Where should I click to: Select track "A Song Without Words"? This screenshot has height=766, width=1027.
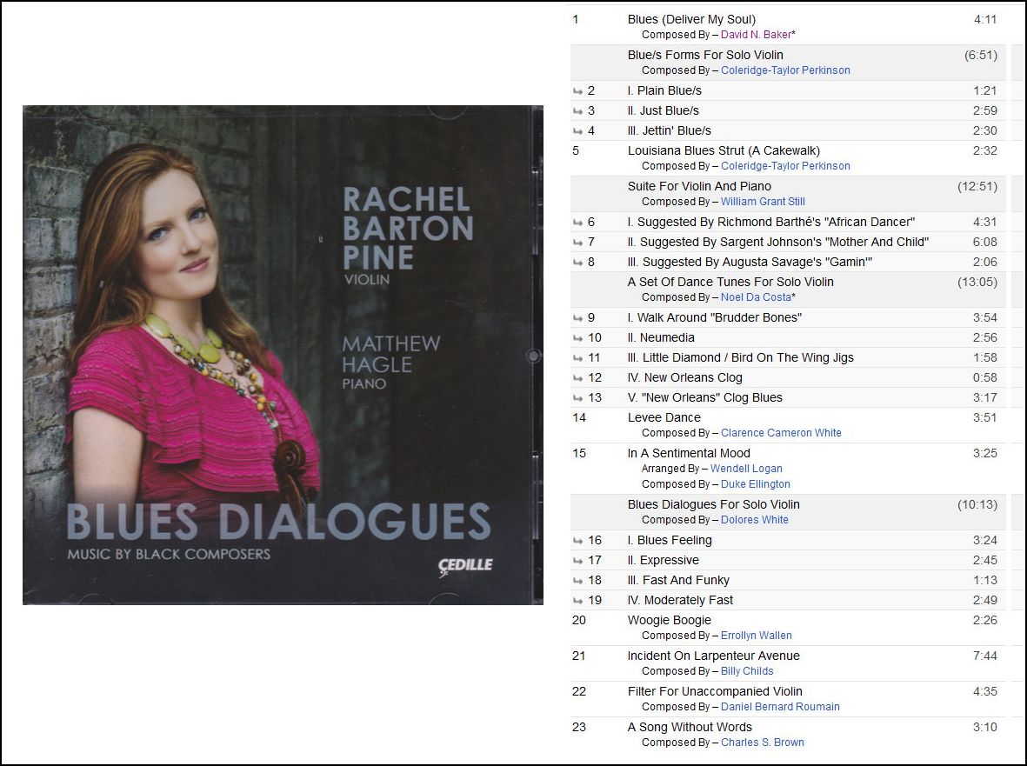pyautogui.click(x=690, y=728)
